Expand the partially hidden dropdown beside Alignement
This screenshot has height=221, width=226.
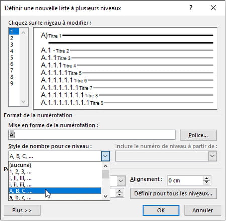(121, 181)
